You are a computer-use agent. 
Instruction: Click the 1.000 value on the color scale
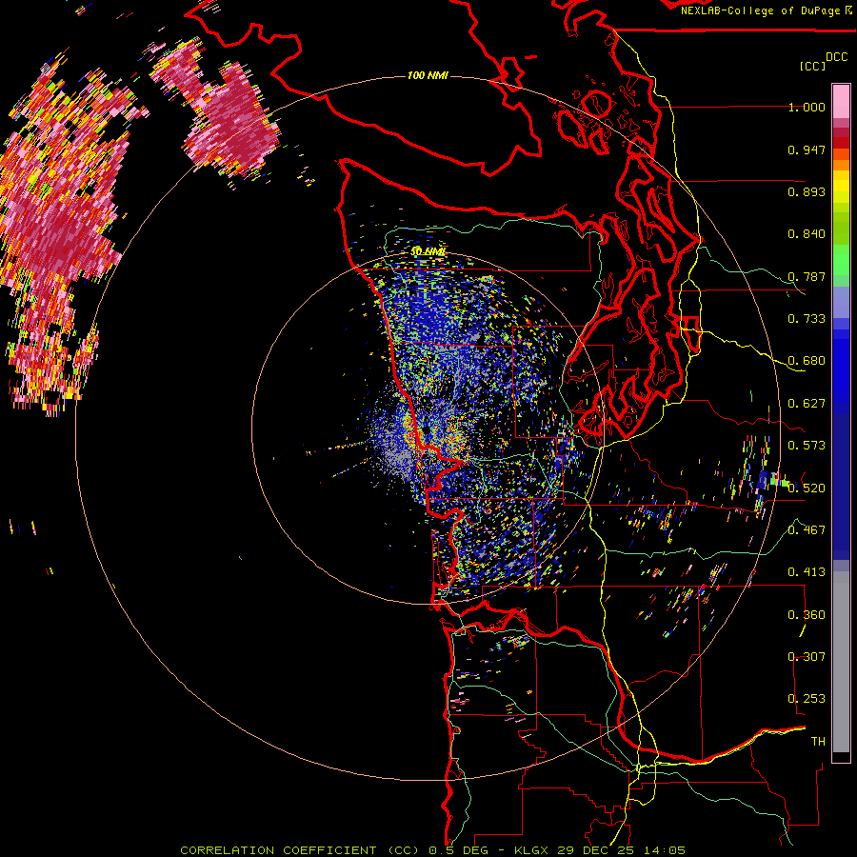pos(807,107)
